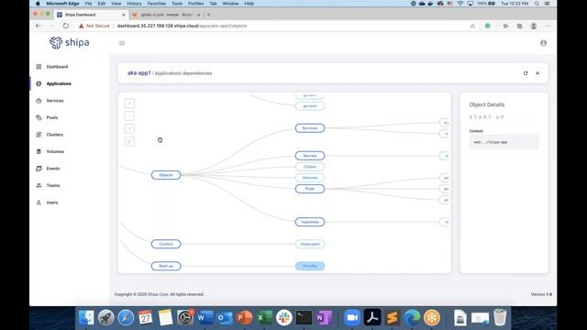Click the Context value field in Object Details
This screenshot has height=330, width=587.
click(504, 142)
